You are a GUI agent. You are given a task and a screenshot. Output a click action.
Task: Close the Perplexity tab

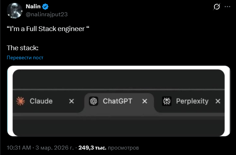coord(218,102)
